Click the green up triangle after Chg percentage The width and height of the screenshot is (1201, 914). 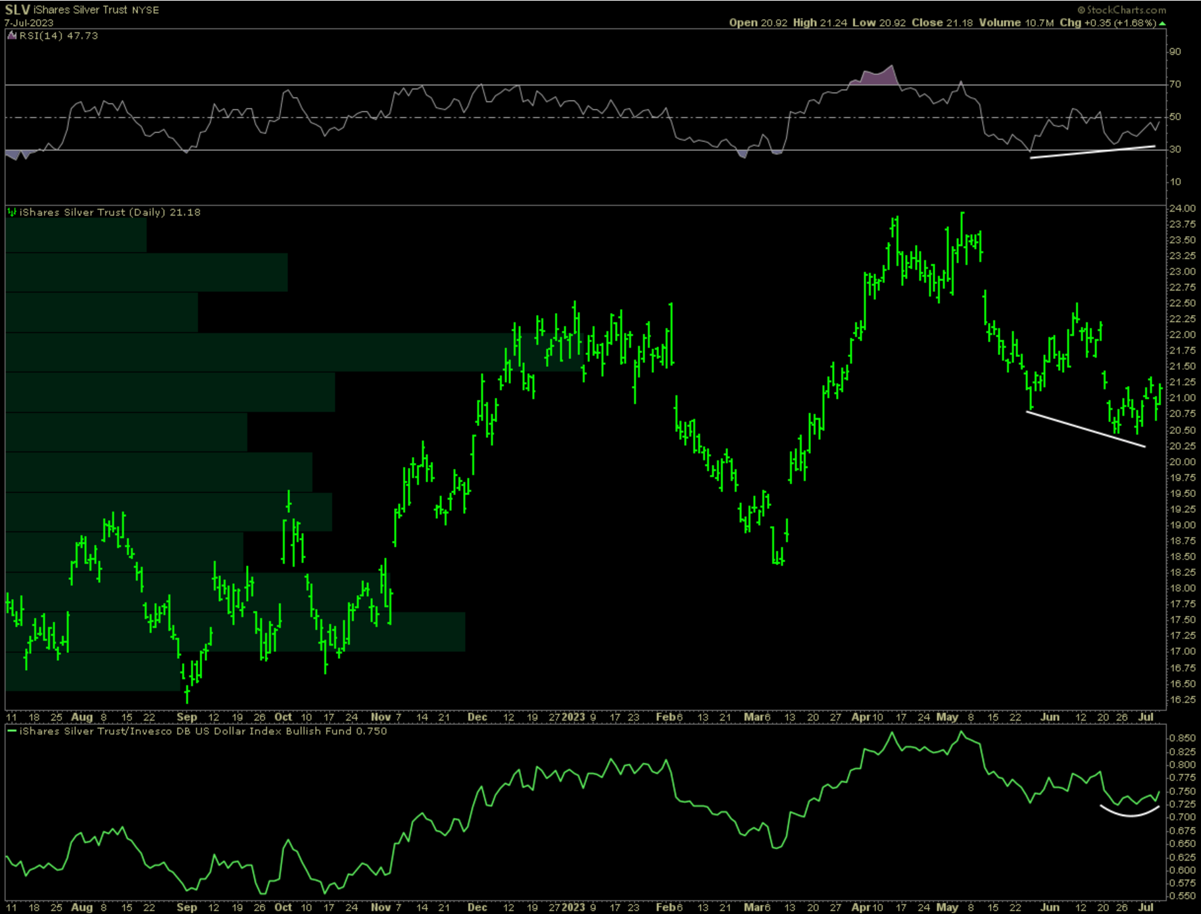tap(1162, 23)
